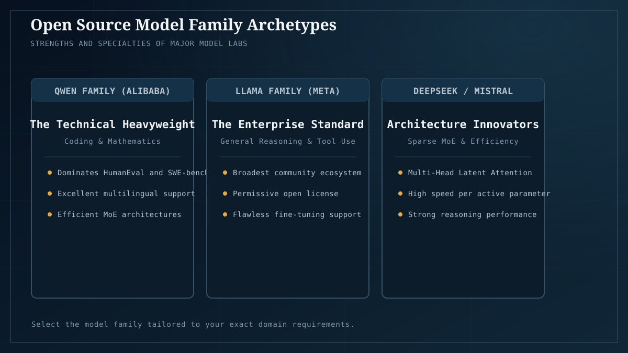The width and height of the screenshot is (628, 353).
Task: Click Architecture Innovators heading
Action: tap(463, 124)
